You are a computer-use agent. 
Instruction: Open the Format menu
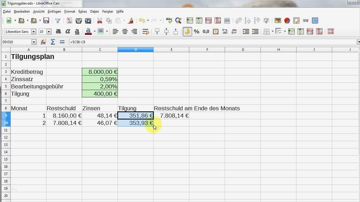70,12
